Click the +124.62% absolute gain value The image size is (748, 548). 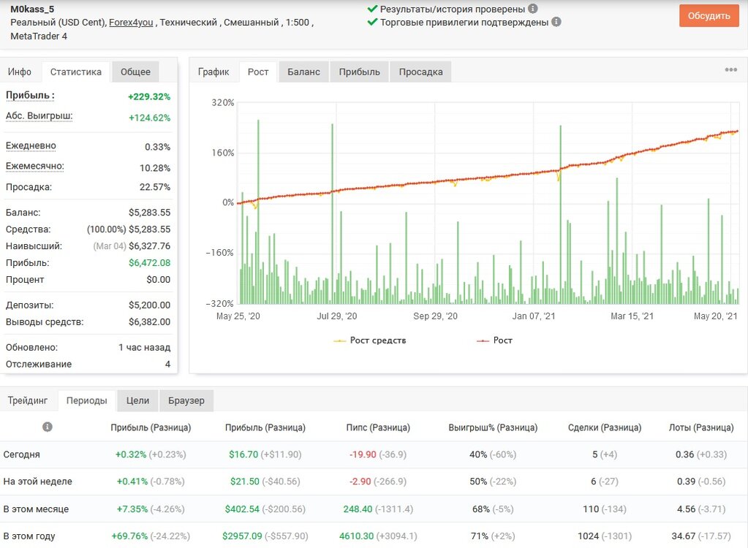click(149, 118)
